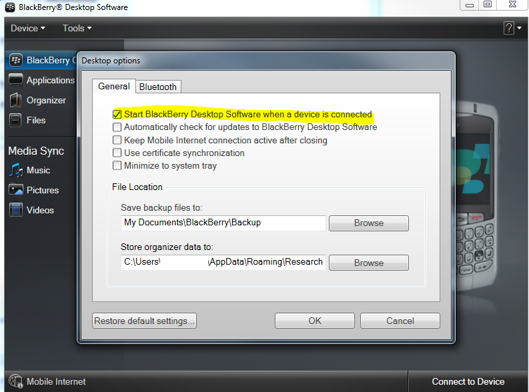Check Minimize to system tray
Image resolution: width=529 pixels, height=392 pixels.
(117, 165)
